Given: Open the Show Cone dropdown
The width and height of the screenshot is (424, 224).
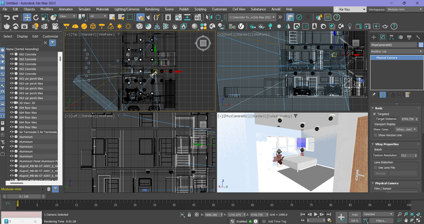Looking at the screenshot, I should tap(407, 129).
